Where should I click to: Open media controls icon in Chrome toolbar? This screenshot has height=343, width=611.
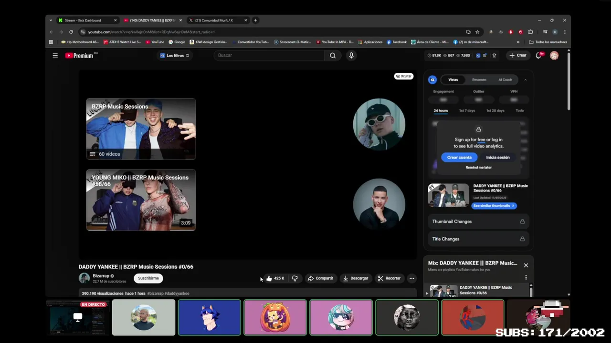(545, 32)
